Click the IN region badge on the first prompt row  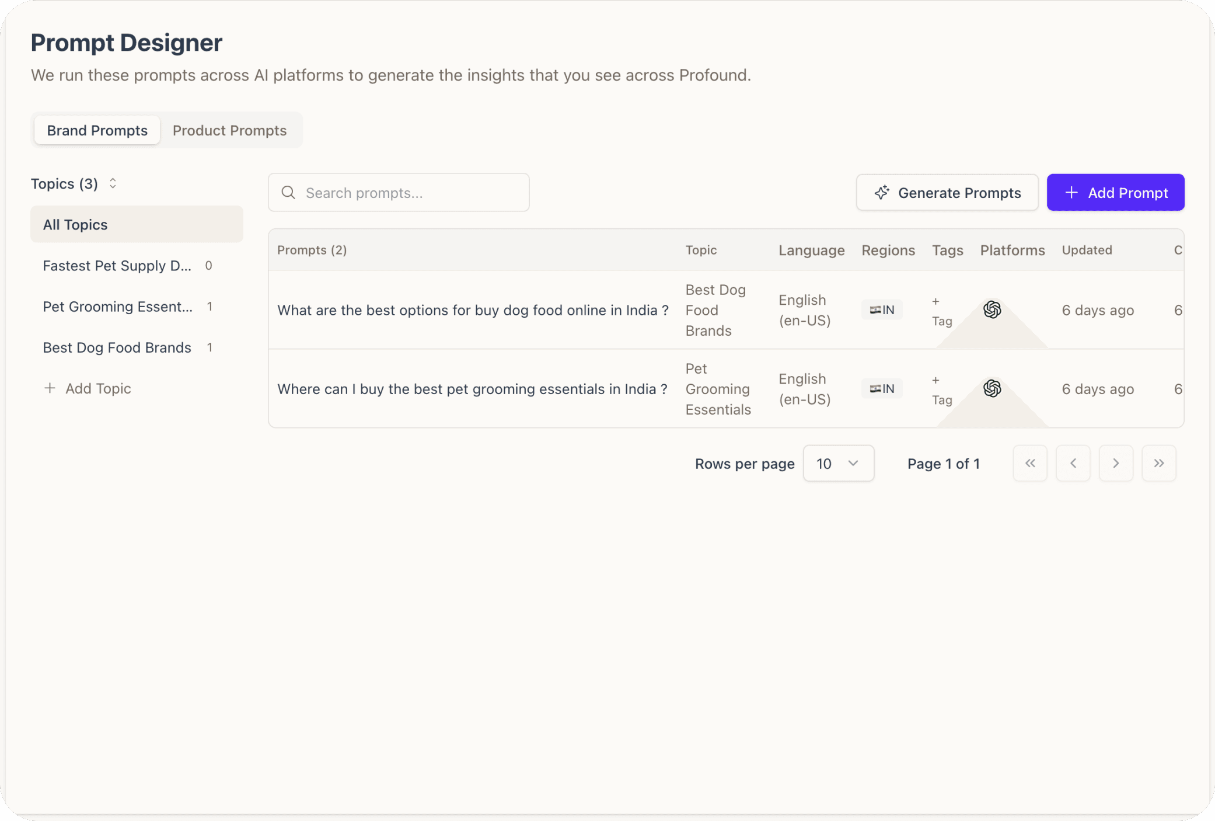tap(881, 310)
